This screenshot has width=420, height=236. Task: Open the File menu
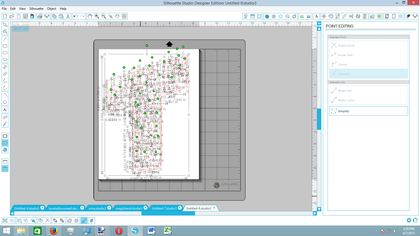coord(4,9)
